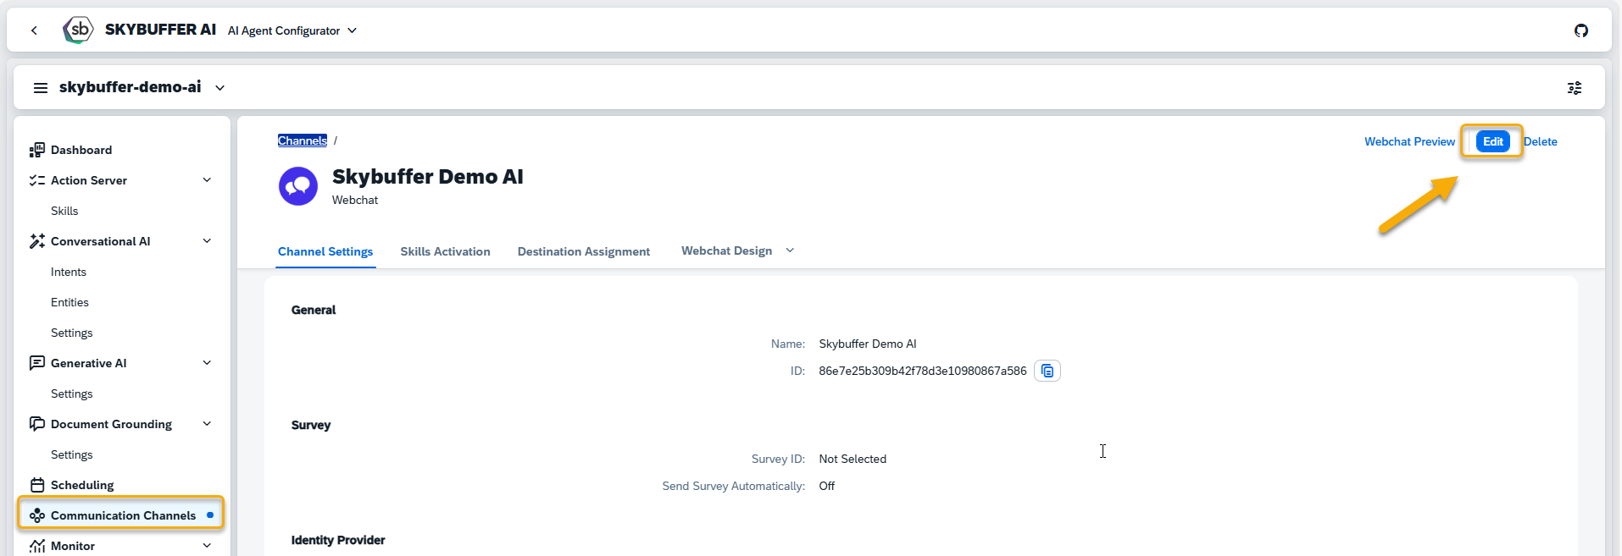This screenshot has width=1622, height=556.
Task: Click the Send Survey Automatically Off value
Action: (826, 486)
